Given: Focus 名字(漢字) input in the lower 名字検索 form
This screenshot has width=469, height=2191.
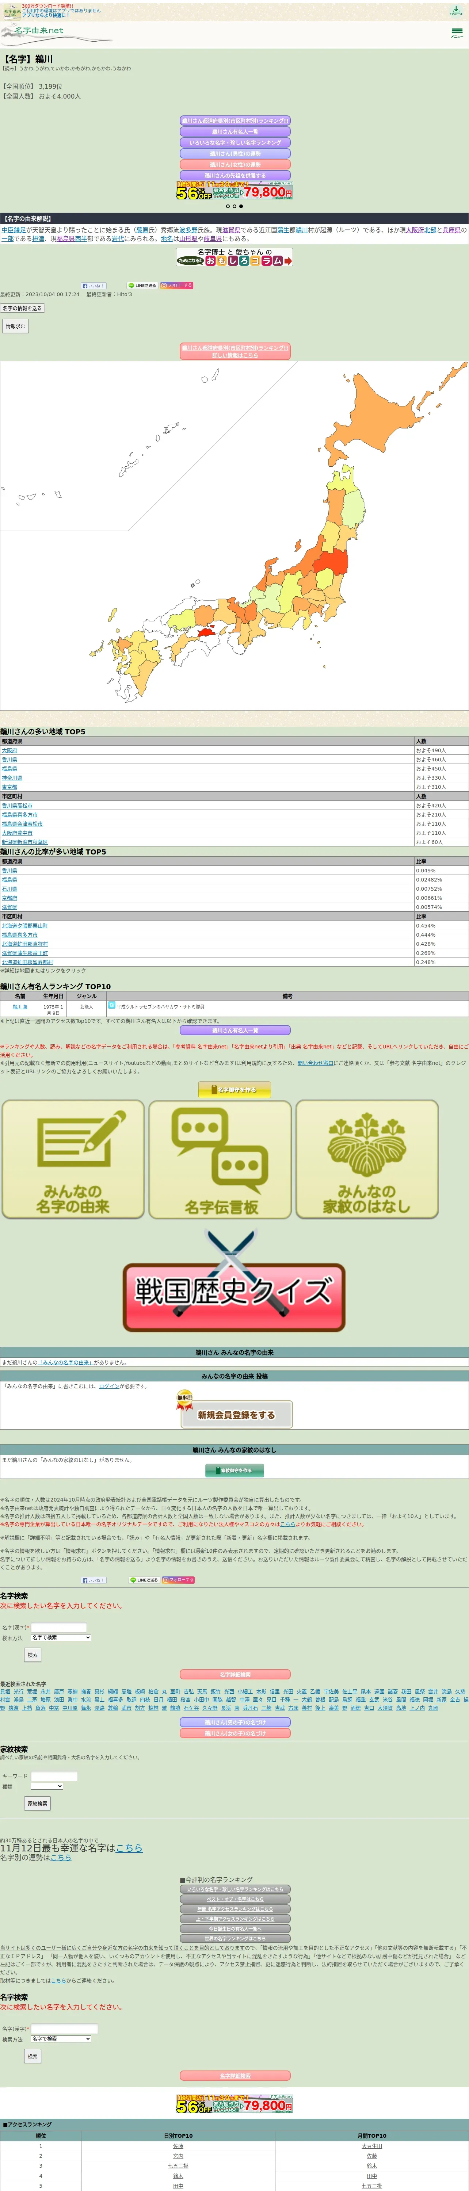Looking at the screenshot, I should (x=65, y=2029).
